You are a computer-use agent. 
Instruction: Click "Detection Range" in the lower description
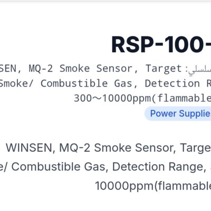(x=157, y=167)
